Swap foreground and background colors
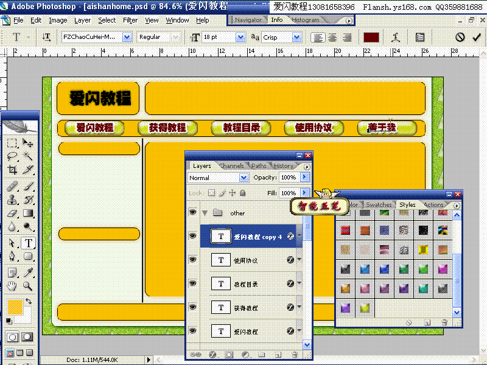Viewport: 487px width, 365px height. [x=28, y=301]
